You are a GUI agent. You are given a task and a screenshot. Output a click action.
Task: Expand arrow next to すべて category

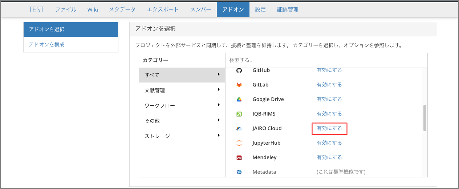219,74
